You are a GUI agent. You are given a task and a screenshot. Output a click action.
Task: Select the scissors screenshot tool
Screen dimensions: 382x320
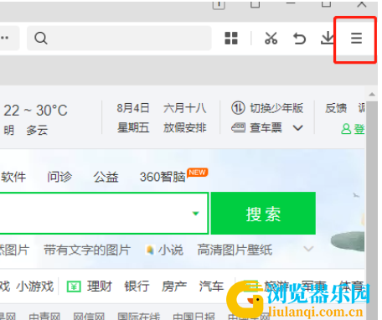271,38
